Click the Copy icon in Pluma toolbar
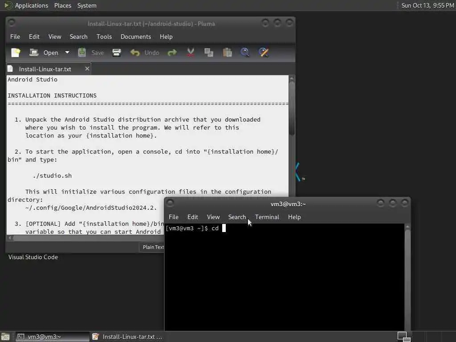Image resolution: width=456 pixels, height=342 pixels. [209, 53]
